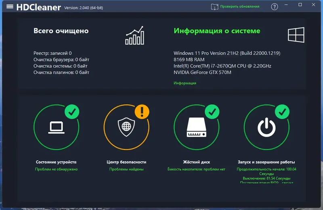
Task: Click the green checkmark badge on power icon
Action: tap(282, 112)
